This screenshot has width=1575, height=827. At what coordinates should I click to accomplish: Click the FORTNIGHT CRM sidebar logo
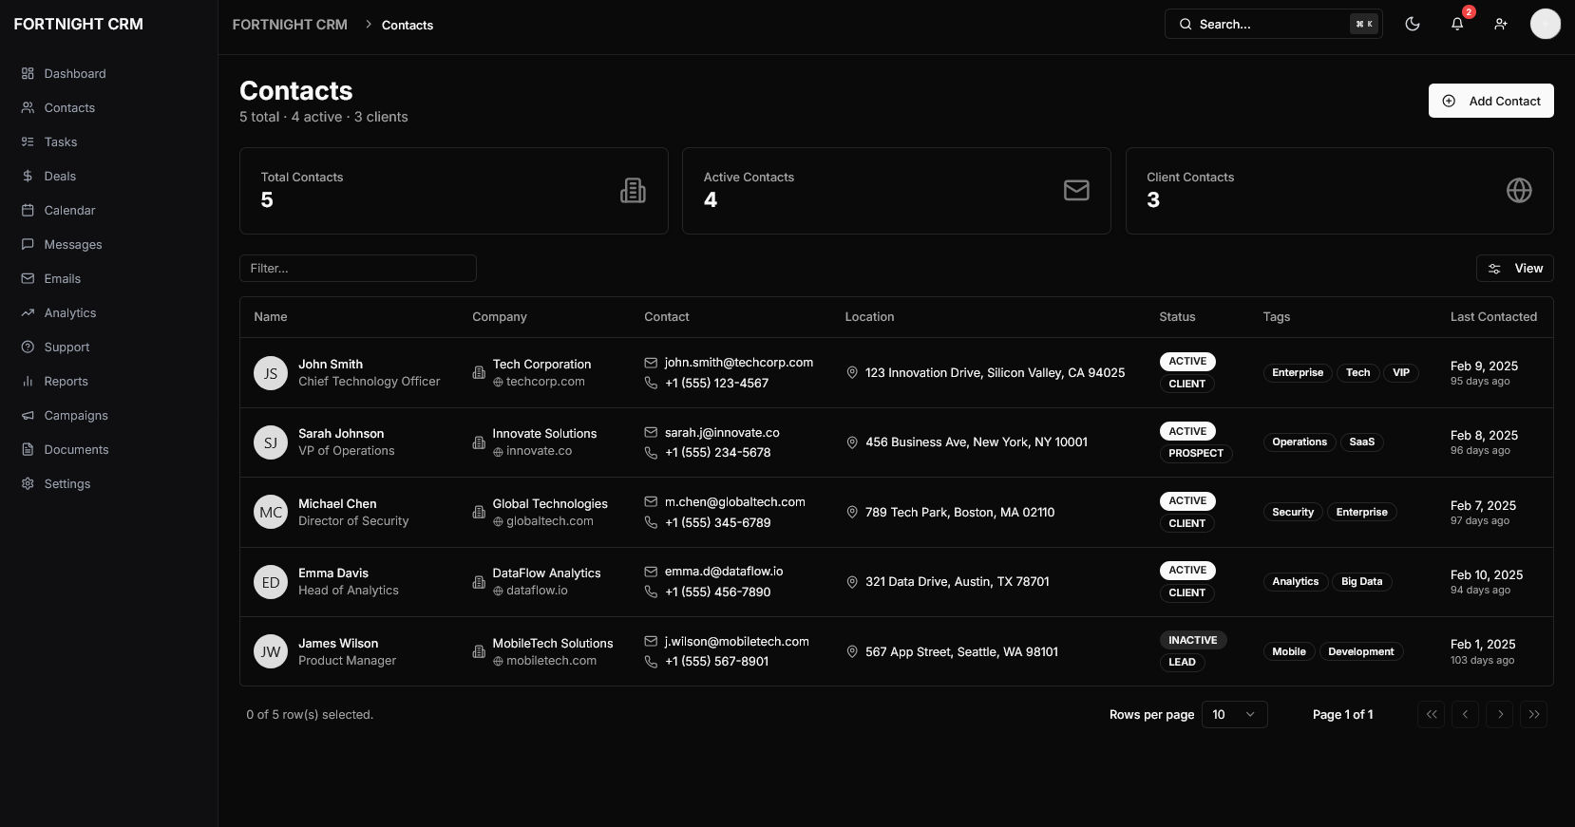(79, 24)
